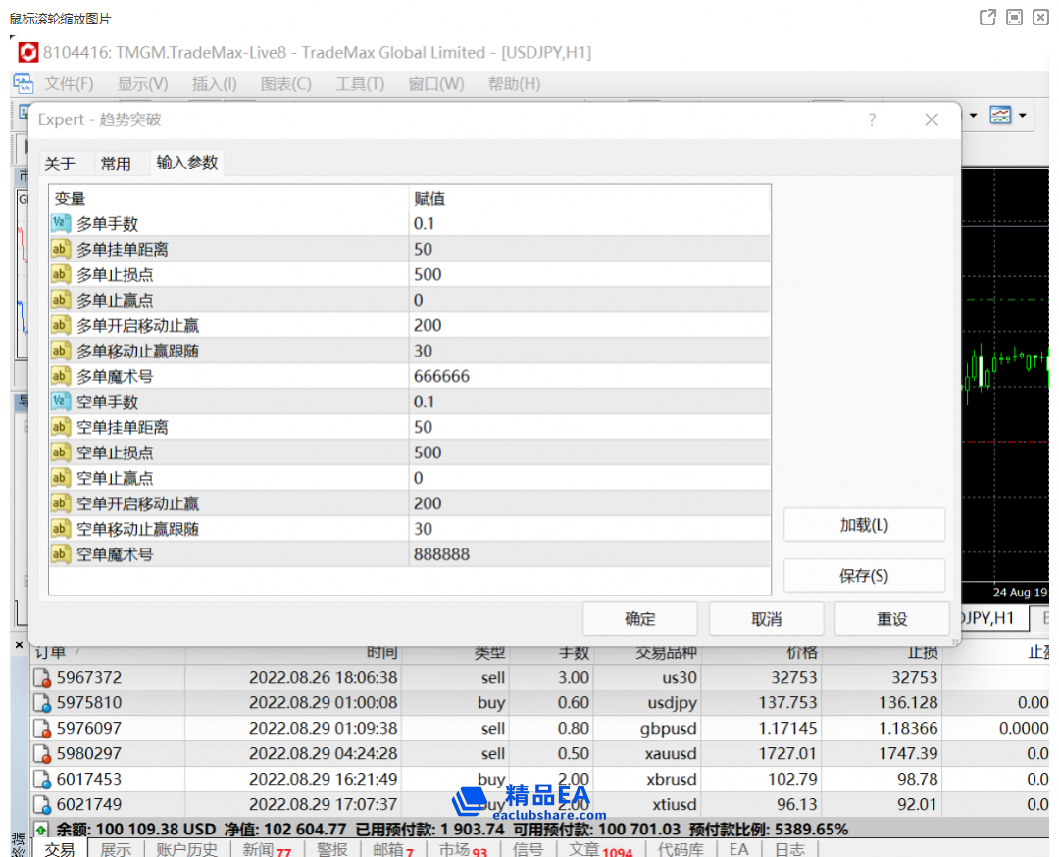Open the 文件(F) menu

coord(69,84)
